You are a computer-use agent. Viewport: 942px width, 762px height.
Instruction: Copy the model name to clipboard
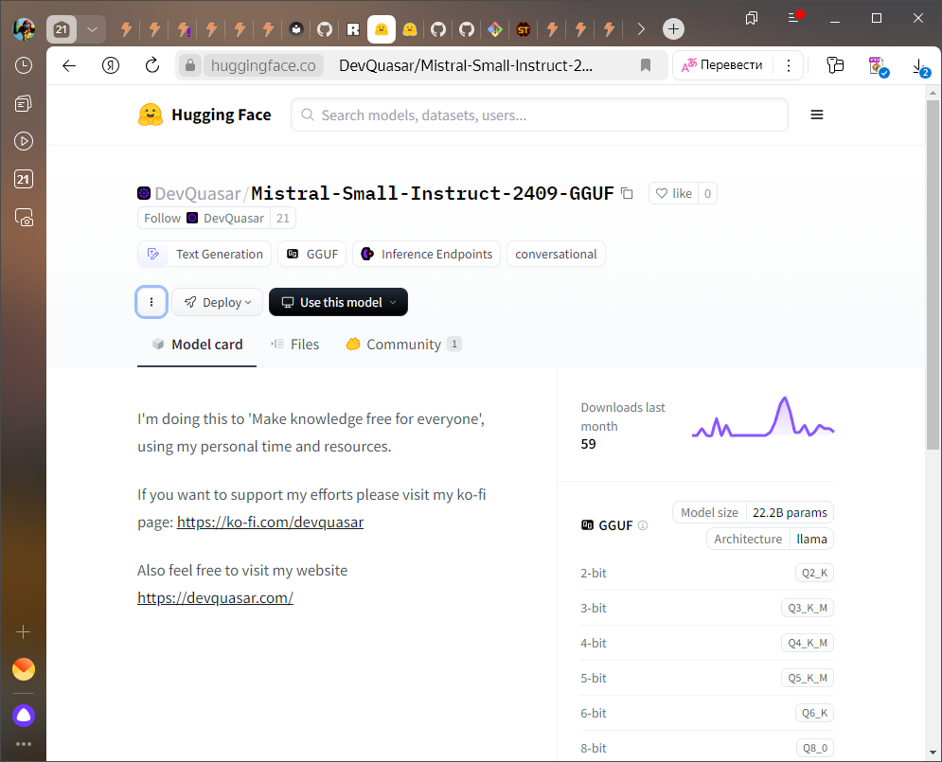(627, 193)
